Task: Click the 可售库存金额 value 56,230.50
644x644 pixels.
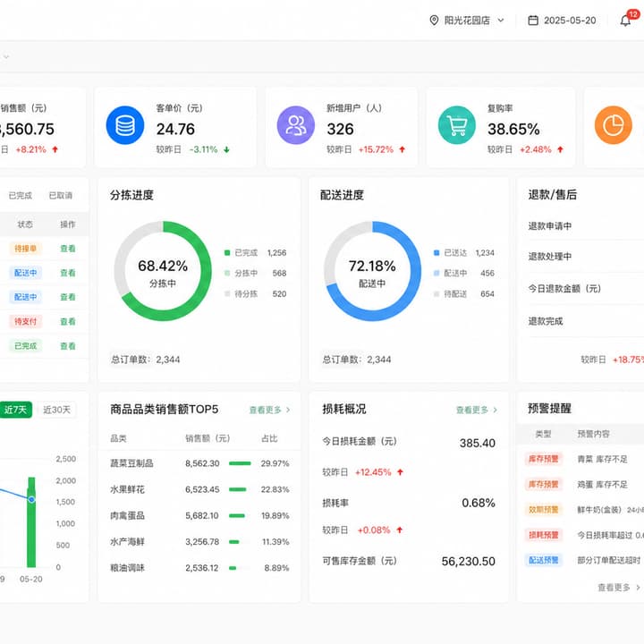Action: pyautogui.click(x=468, y=562)
